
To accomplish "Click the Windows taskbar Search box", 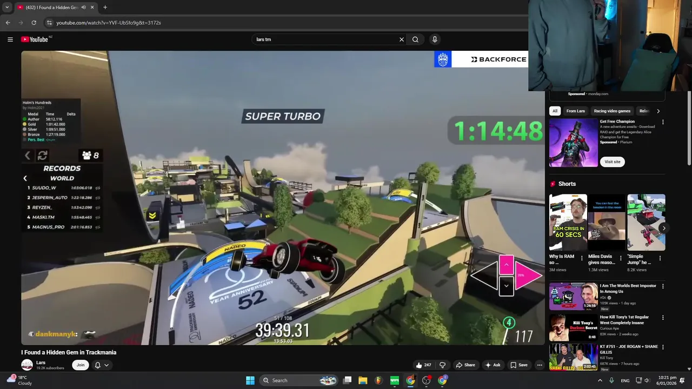I will pos(299,380).
